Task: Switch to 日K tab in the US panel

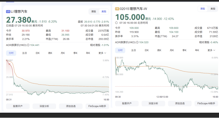Action: click(38, 53)
